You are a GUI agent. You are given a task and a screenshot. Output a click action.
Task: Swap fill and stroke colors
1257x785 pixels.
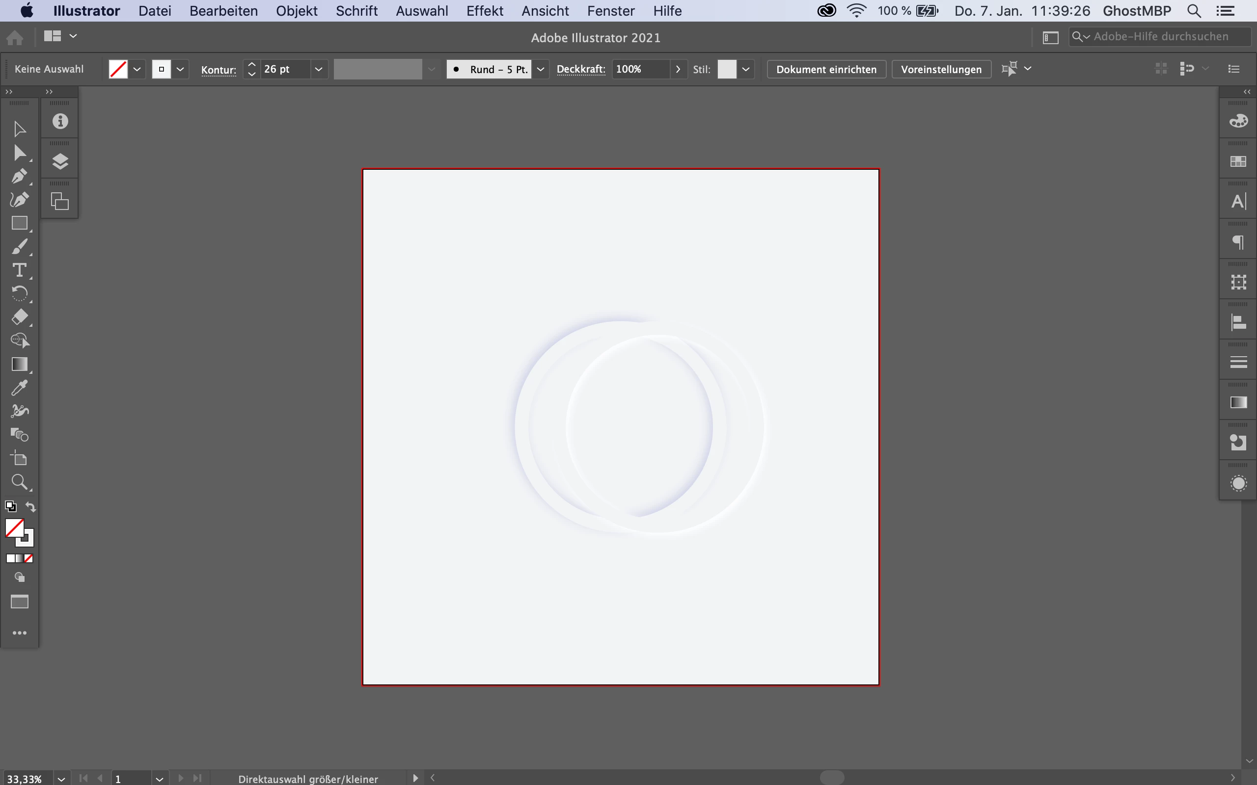(30, 507)
